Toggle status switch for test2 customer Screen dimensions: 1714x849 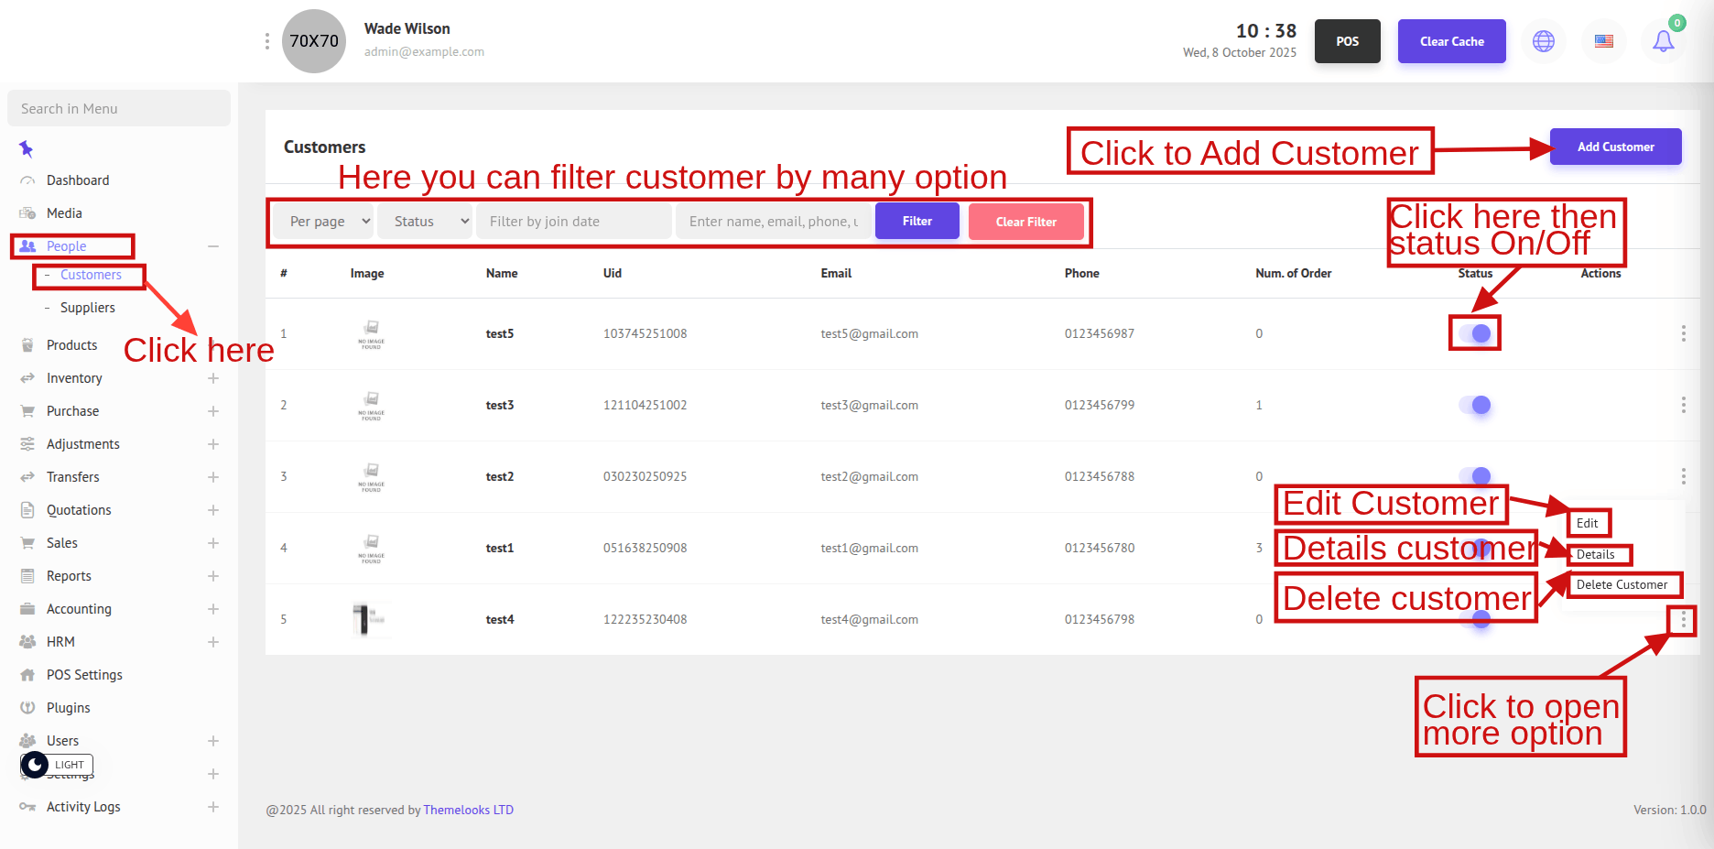[1475, 475]
